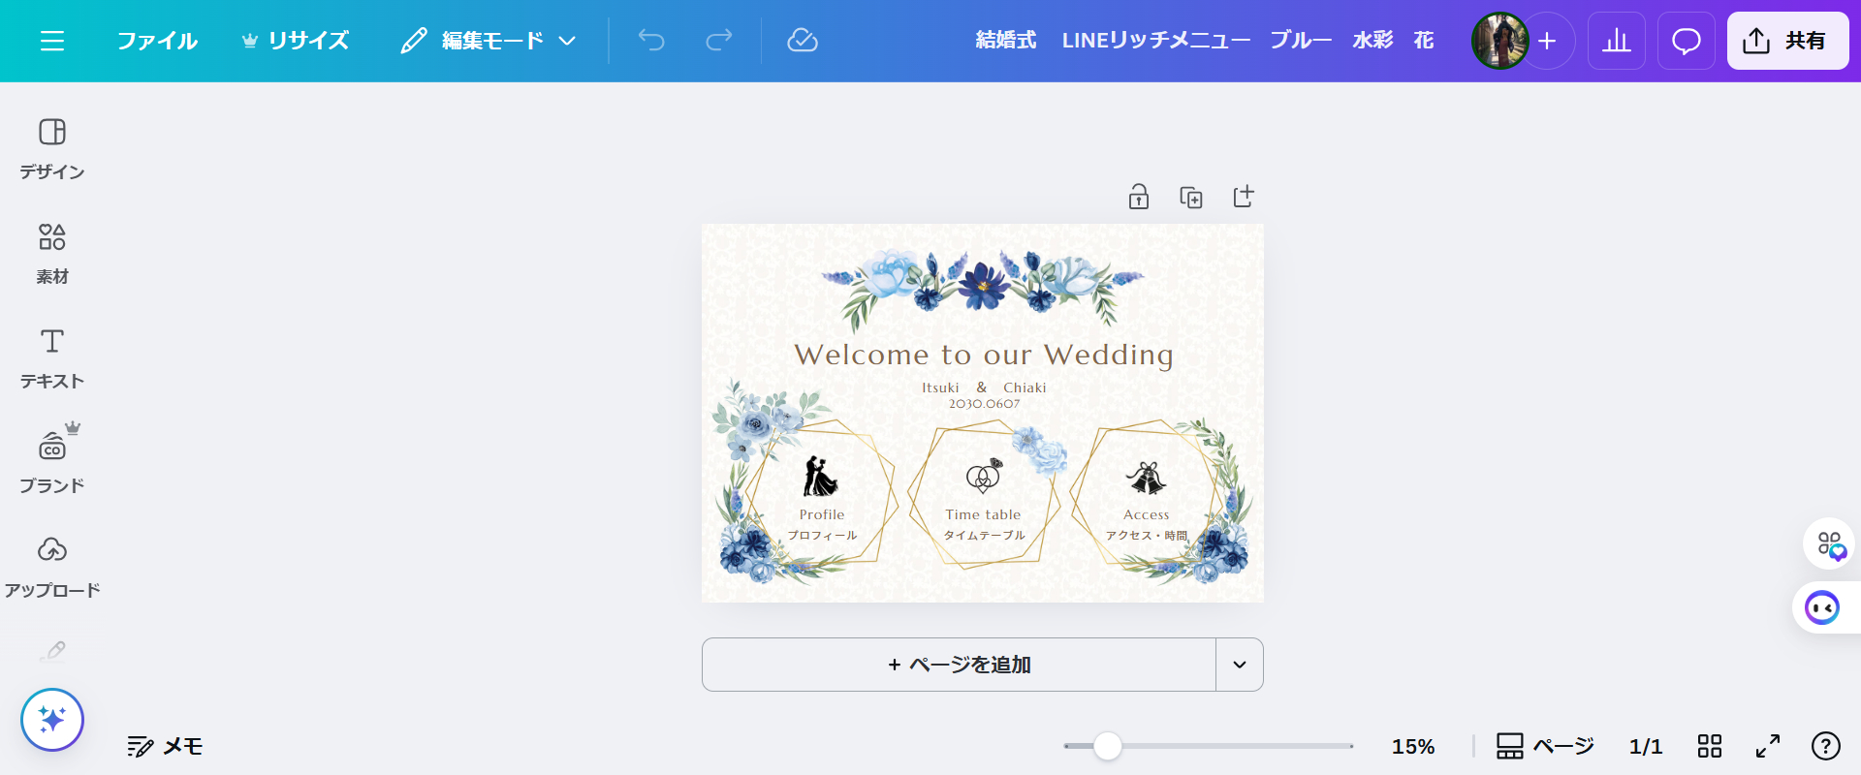
Task: Expand the add page options arrow
Action: (x=1240, y=665)
